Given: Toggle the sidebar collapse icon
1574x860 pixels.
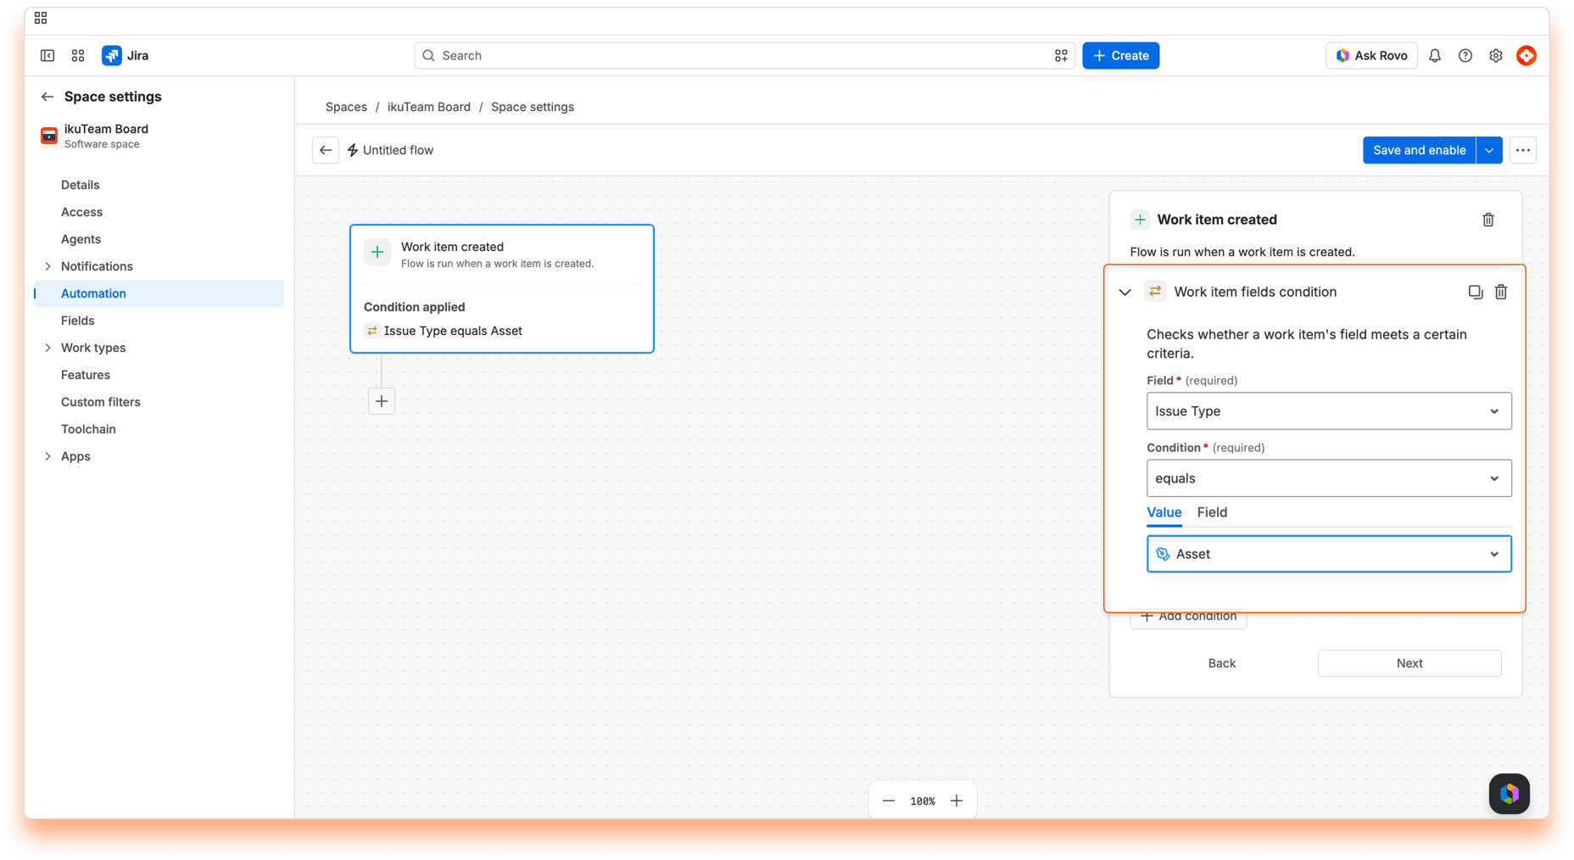Looking at the screenshot, I should [x=47, y=55].
